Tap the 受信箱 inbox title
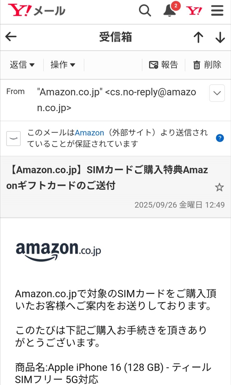The image size is (231, 385). (115, 37)
